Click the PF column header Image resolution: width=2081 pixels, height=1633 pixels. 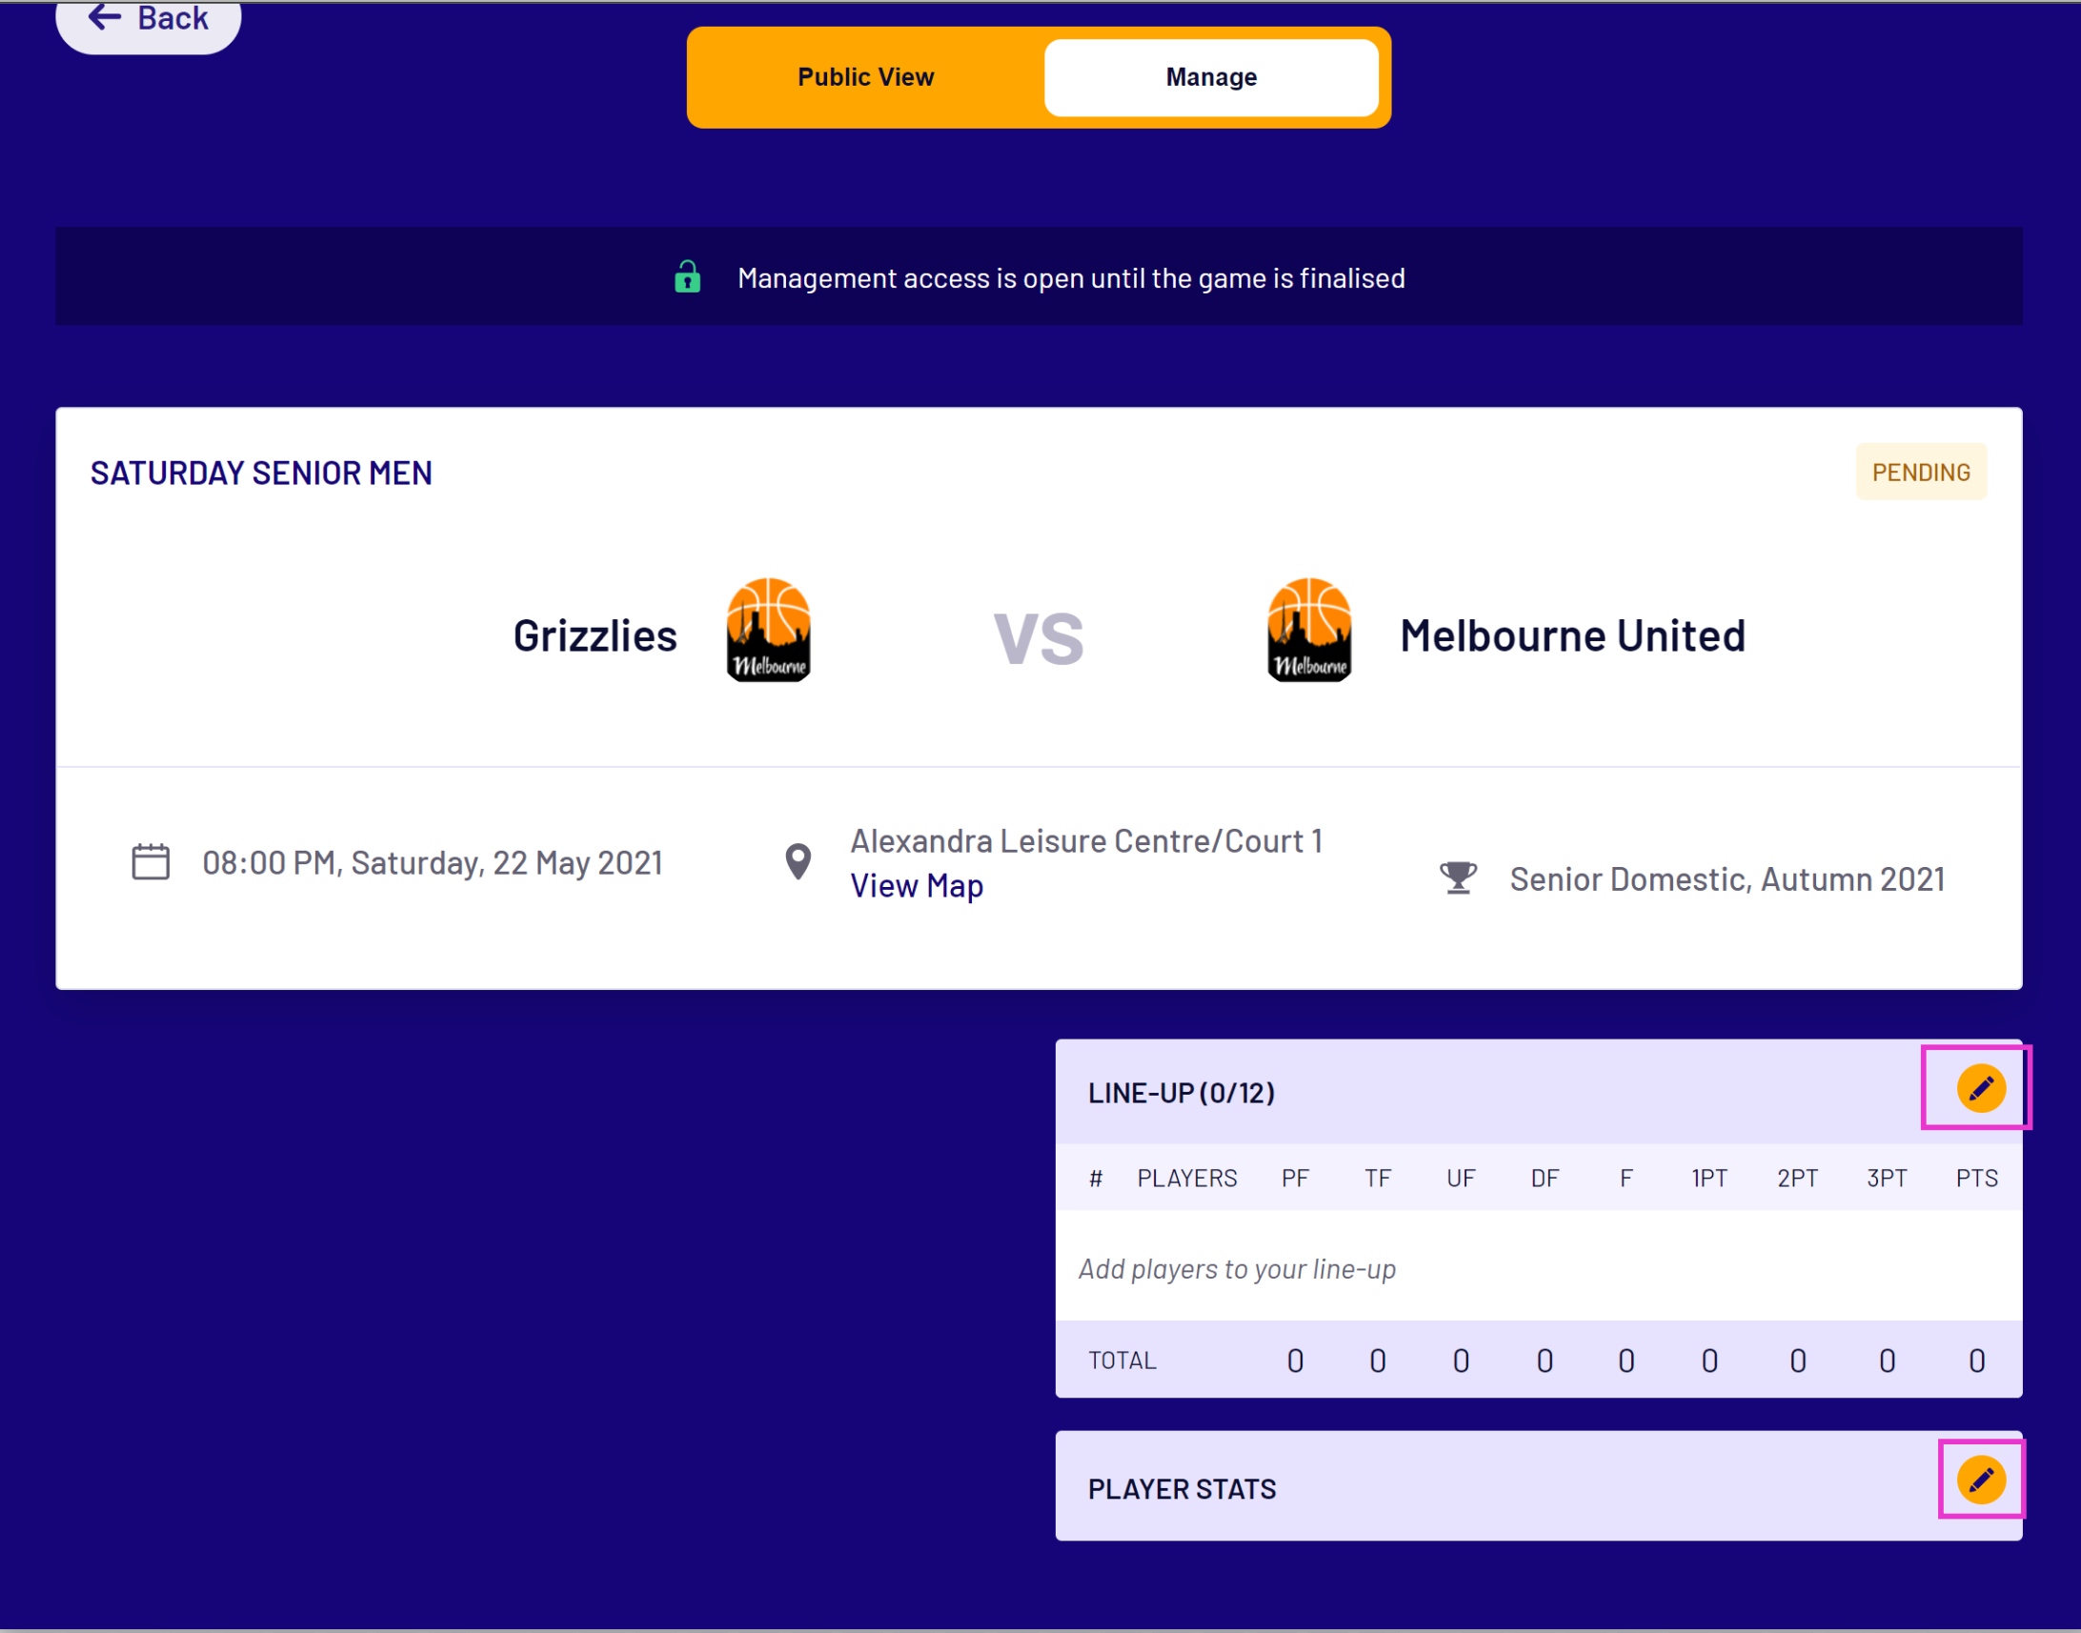[x=1295, y=1179]
